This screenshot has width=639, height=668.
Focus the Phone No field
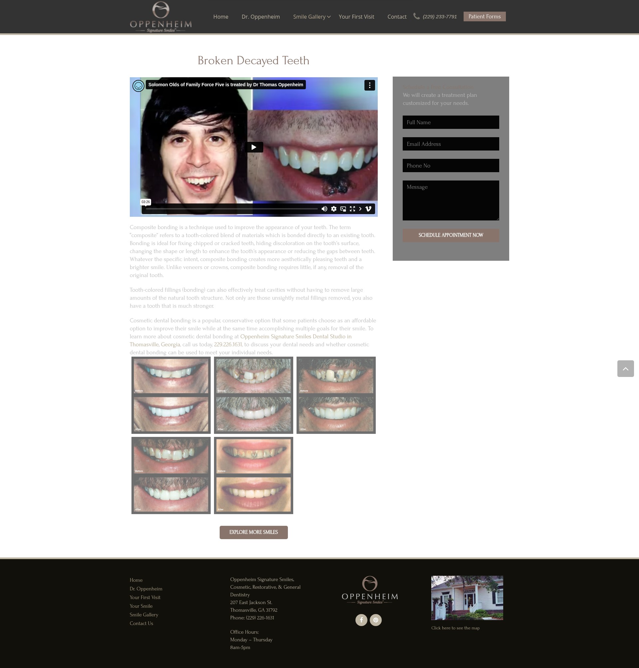coord(451,165)
